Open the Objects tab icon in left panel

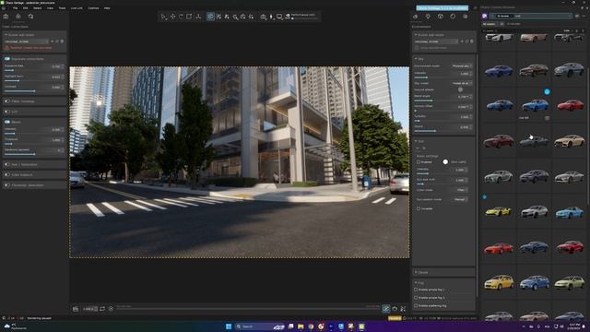[18, 17]
